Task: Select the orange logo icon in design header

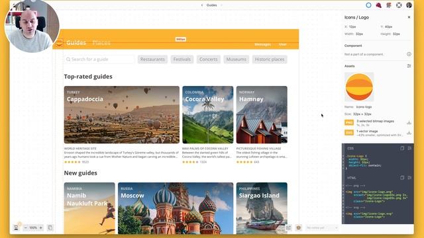Action: coord(59,43)
